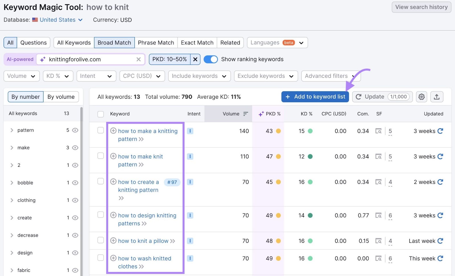This screenshot has width=455, height=276.
Task: Refresh the 'how to design knitting patterns' row
Action: coord(440,215)
